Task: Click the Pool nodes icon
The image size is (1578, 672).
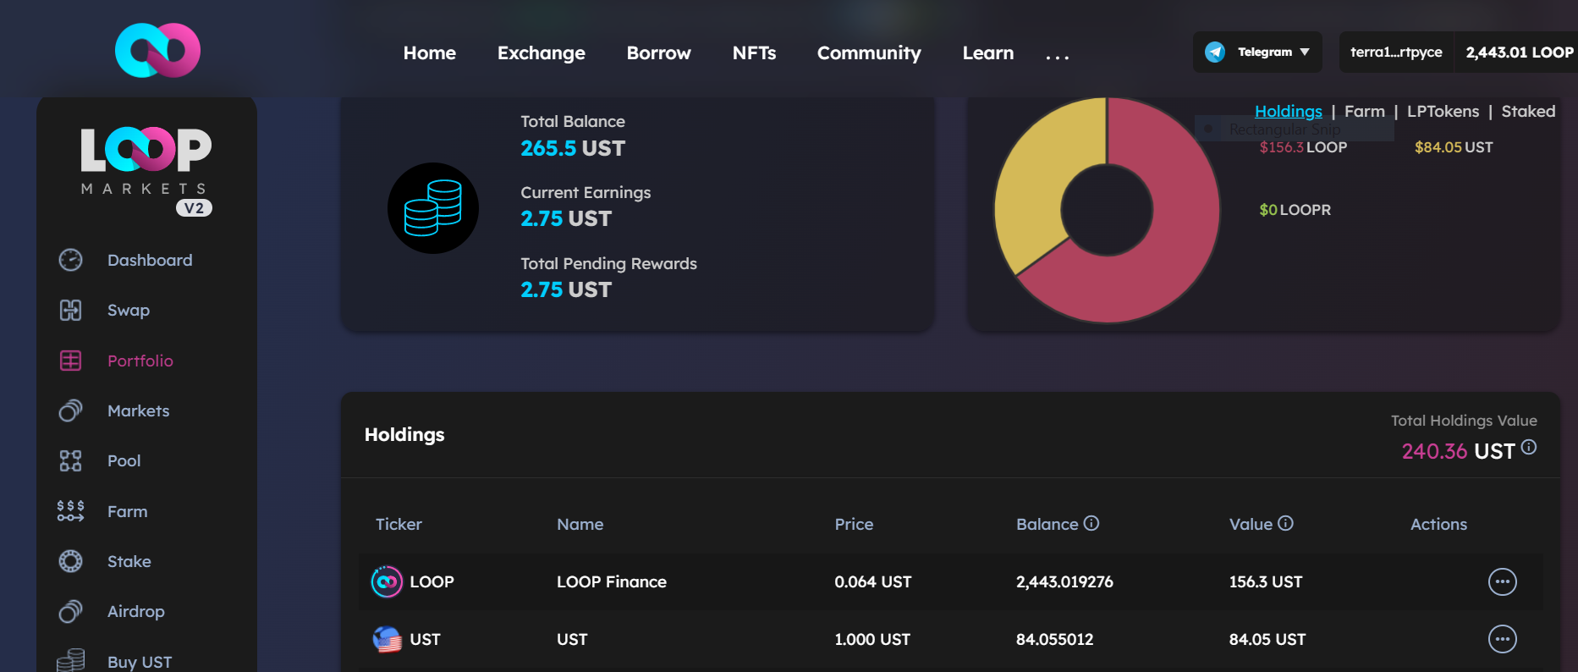Action: coord(70,460)
